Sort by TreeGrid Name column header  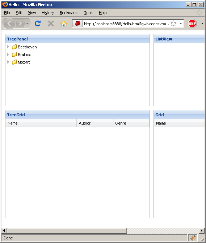(x=41, y=123)
